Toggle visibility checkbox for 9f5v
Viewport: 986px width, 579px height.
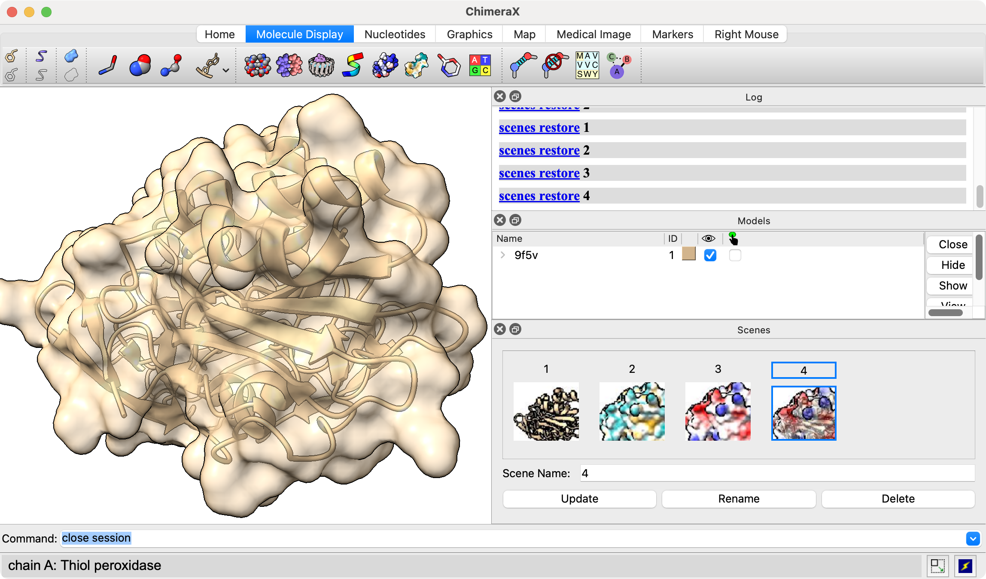coord(710,255)
